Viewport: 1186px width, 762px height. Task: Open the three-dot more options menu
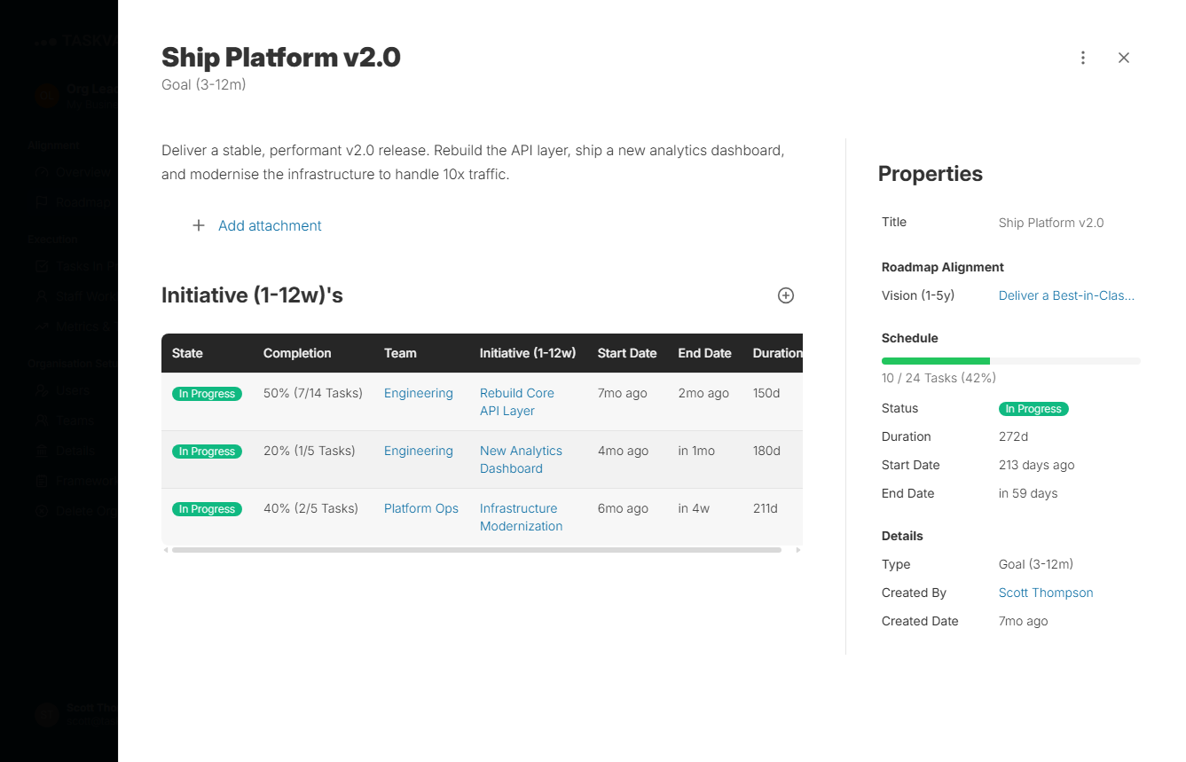[1082, 58]
